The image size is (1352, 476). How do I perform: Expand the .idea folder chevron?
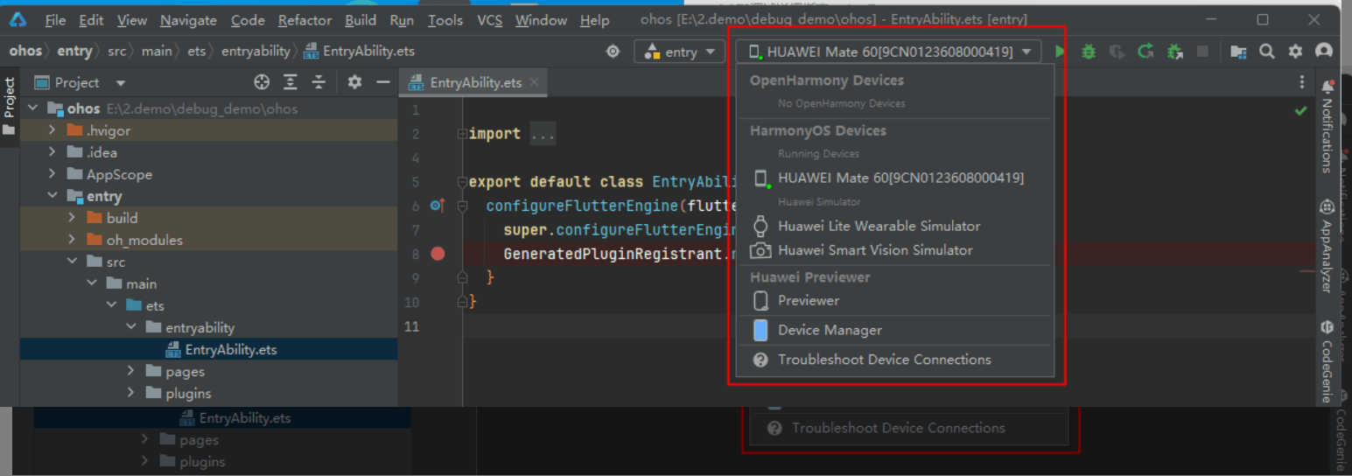pyautogui.click(x=53, y=152)
